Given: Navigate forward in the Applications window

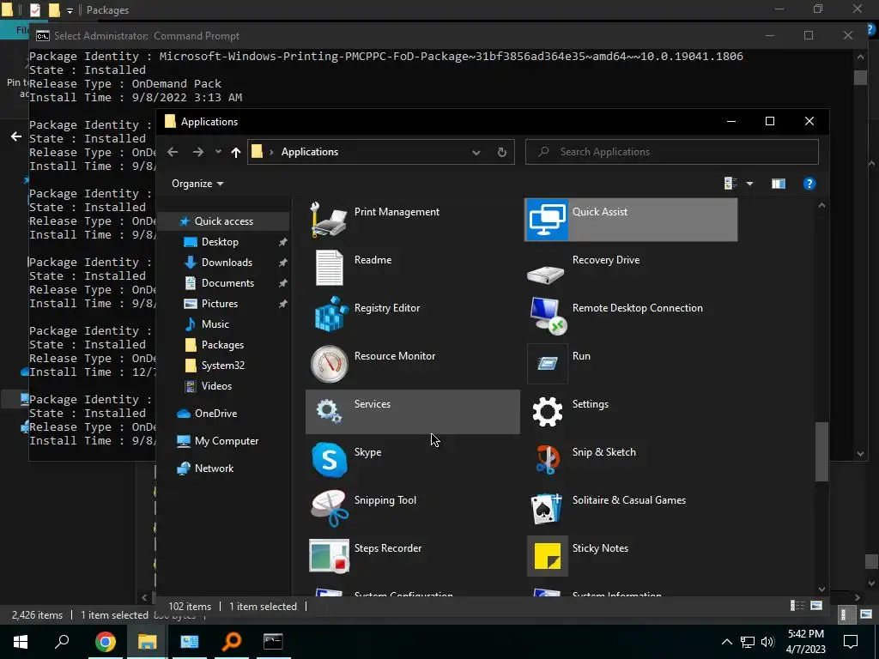Looking at the screenshot, I should pyautogui.click(x=198, y=152).
